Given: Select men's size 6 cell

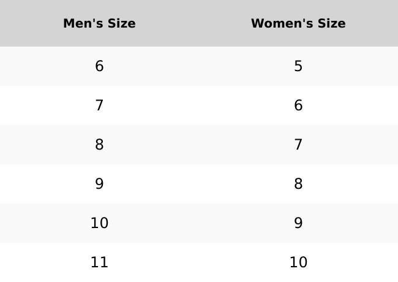Looking at the screenshot, I should pyautogui.click(x=99, y=66).
